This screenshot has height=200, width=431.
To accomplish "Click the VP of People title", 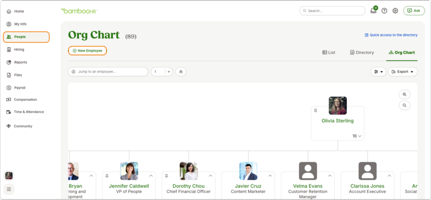I will pos(129,191).
